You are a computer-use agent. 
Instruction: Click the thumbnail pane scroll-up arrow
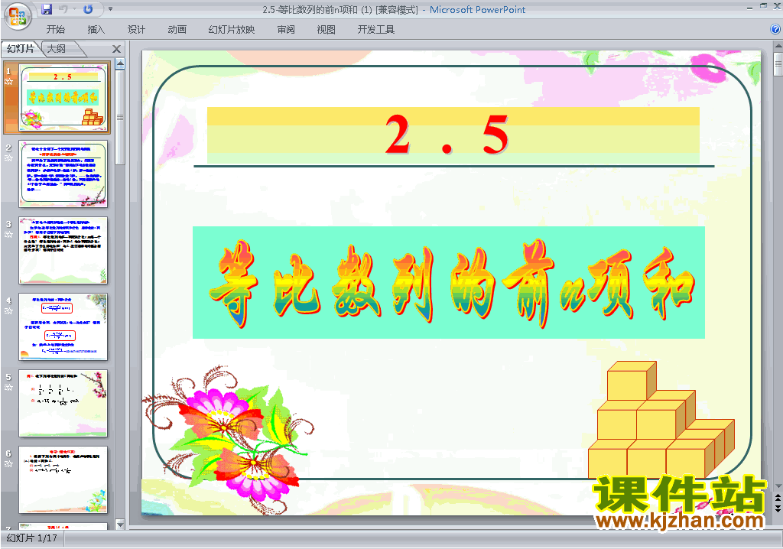(x=120, y=64)
